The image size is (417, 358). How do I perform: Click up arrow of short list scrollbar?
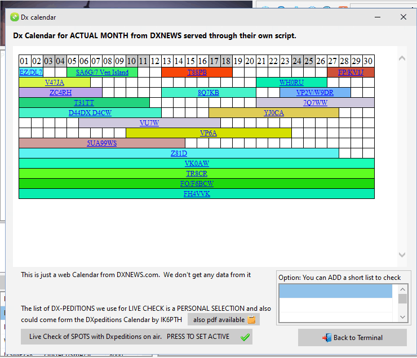(402, 289)
